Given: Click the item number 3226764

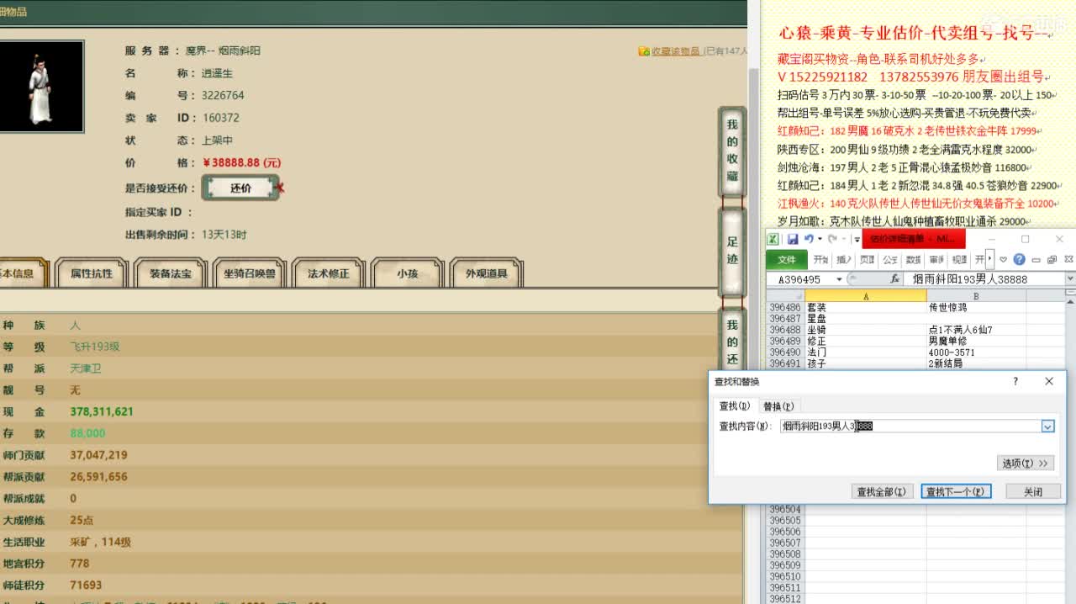Looking at the screenshot, I should point(223,95).
